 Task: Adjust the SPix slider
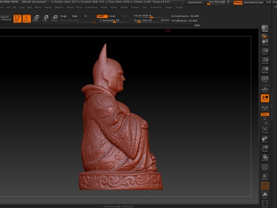click(265, 36)
